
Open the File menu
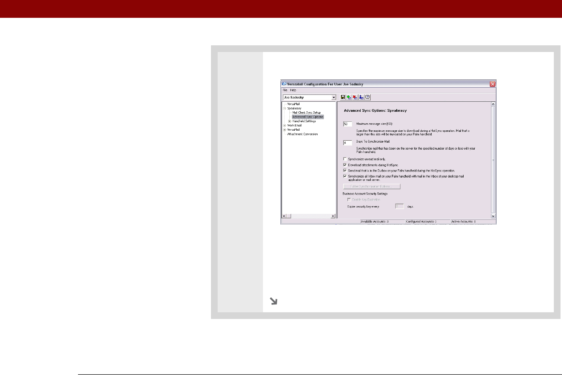pyautogui.click(x=285, y=90)
